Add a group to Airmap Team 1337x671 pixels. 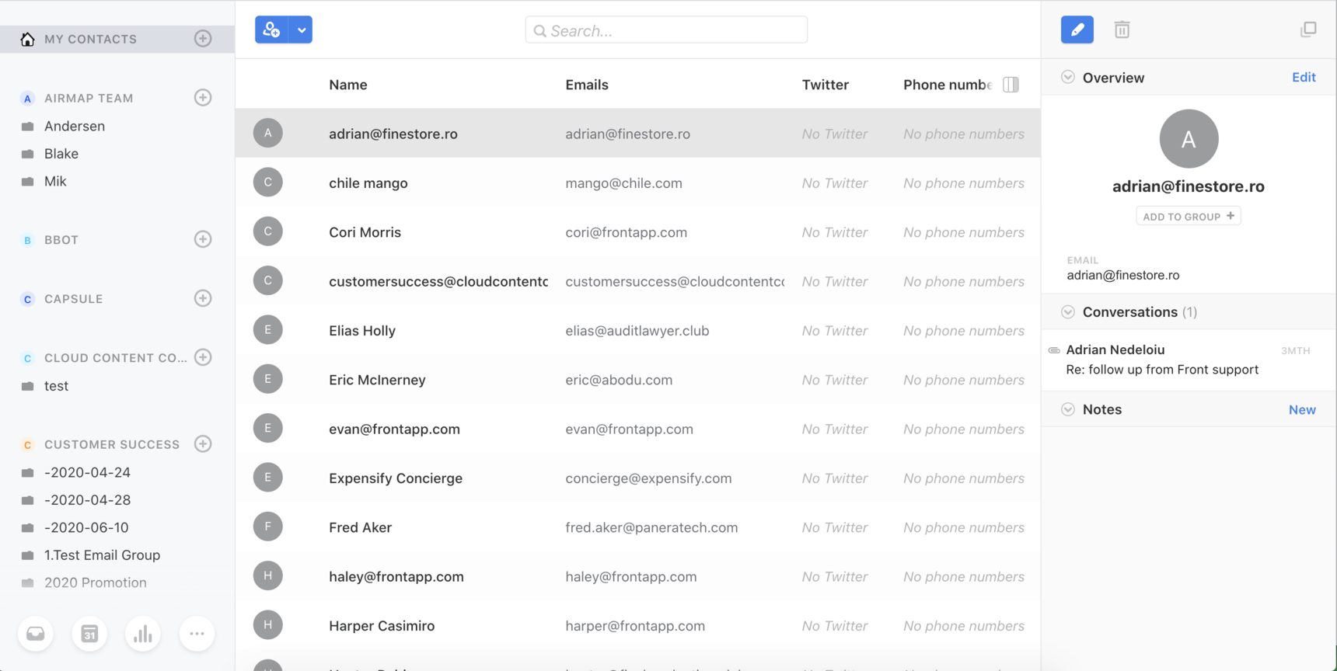[x=203, y=98]
